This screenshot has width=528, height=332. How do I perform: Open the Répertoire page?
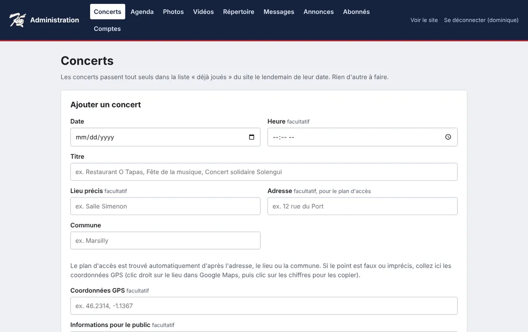pos(238,12)
